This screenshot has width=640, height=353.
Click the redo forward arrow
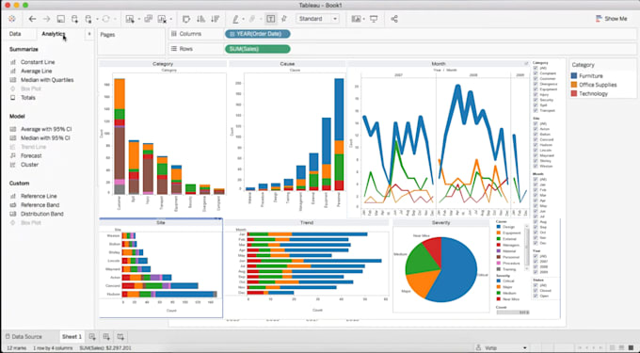tap(46, 19)
